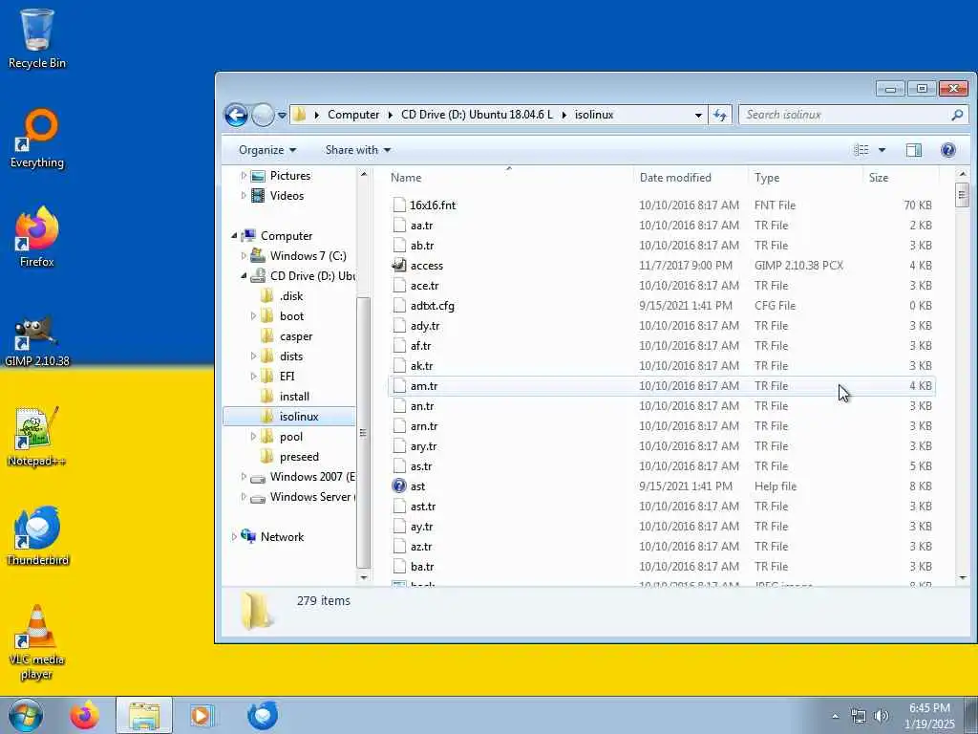Select the am.tr file row
Viewport: 978px width, 734px height.
coord(661,386)
